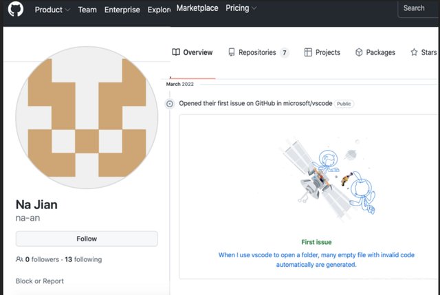View the 0 followers list
The width and height of the screenshot is (440, 295).
pyautogui.click(x=42, y=259)
